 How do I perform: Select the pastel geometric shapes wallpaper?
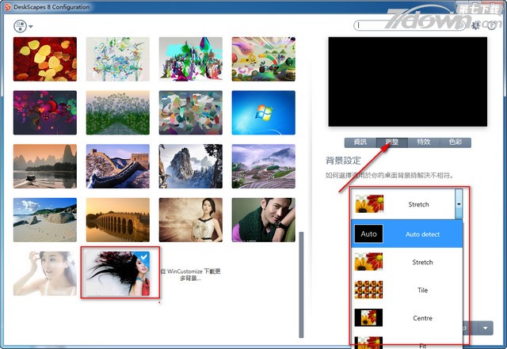click(x=191, y=112)
